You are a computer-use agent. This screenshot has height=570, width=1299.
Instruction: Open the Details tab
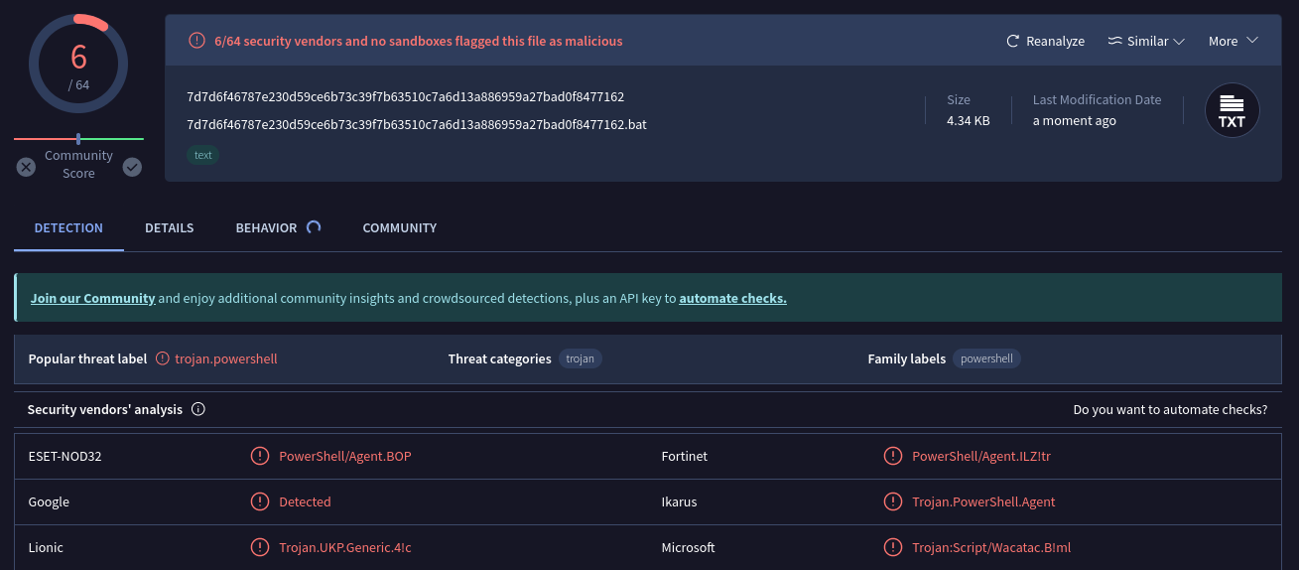tap(170, 227)
